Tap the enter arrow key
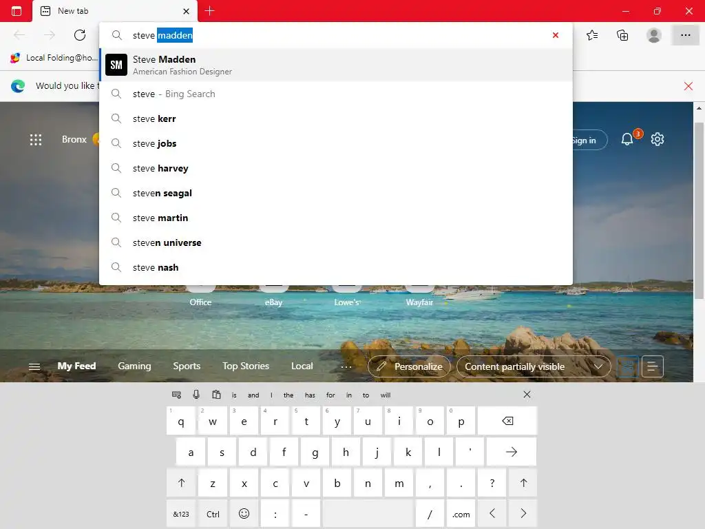The width and height of the screenshot is (705, 529). (512, 452)
